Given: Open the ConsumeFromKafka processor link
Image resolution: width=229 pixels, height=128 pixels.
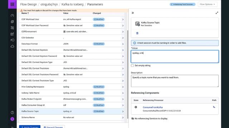Looking at the screenshot, I should (x=153, y=107).
